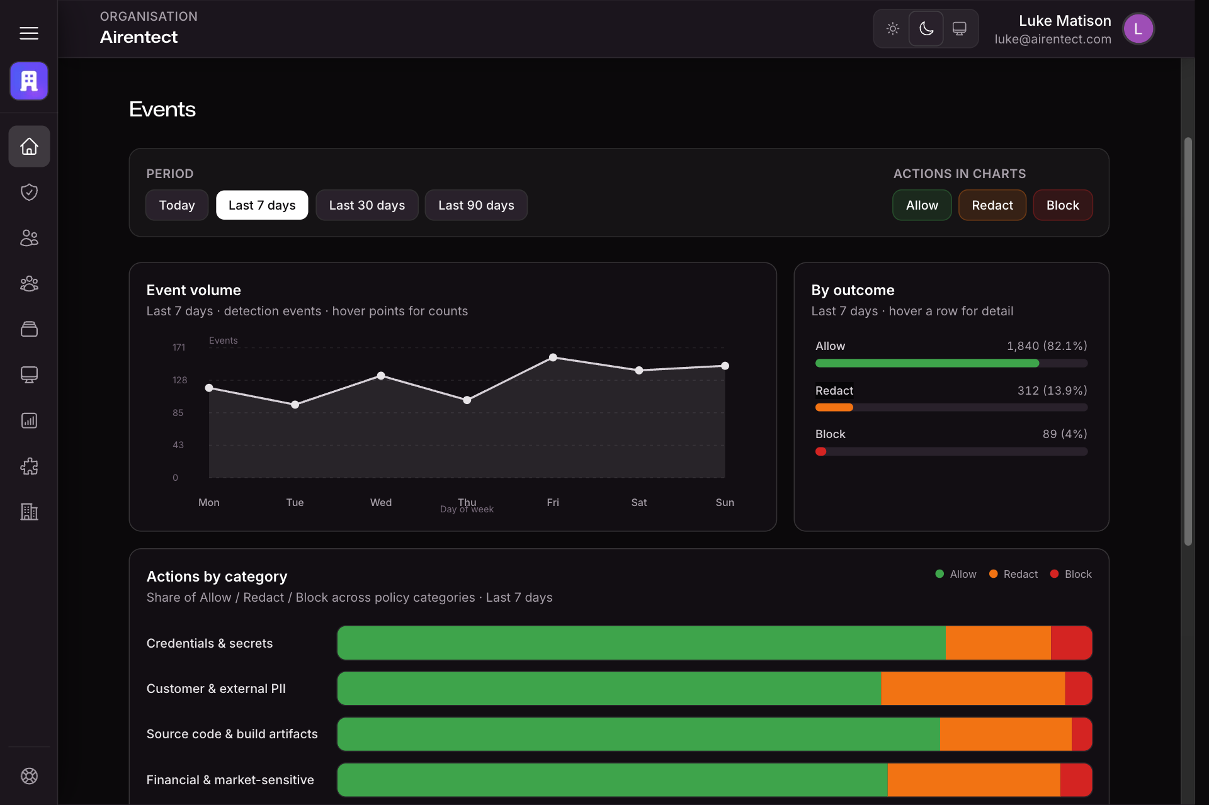Open Luke Matison profile avatar
The height and width of the screenshot is (805, 1209).
[1137, 29]
